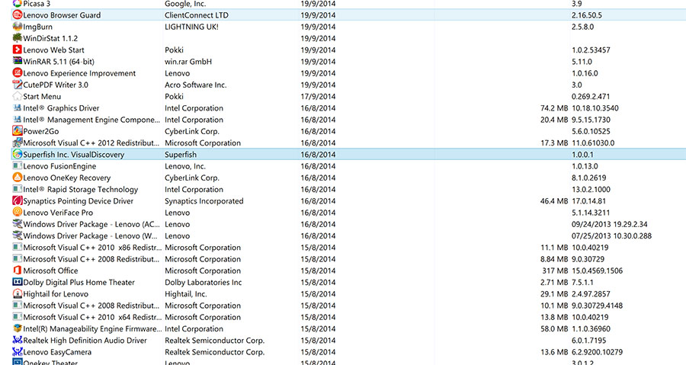Click version 1.0.0.1 of Superfish
This screenshot has height=365, width=686.
pyautogui.click(x=582, y=154)
